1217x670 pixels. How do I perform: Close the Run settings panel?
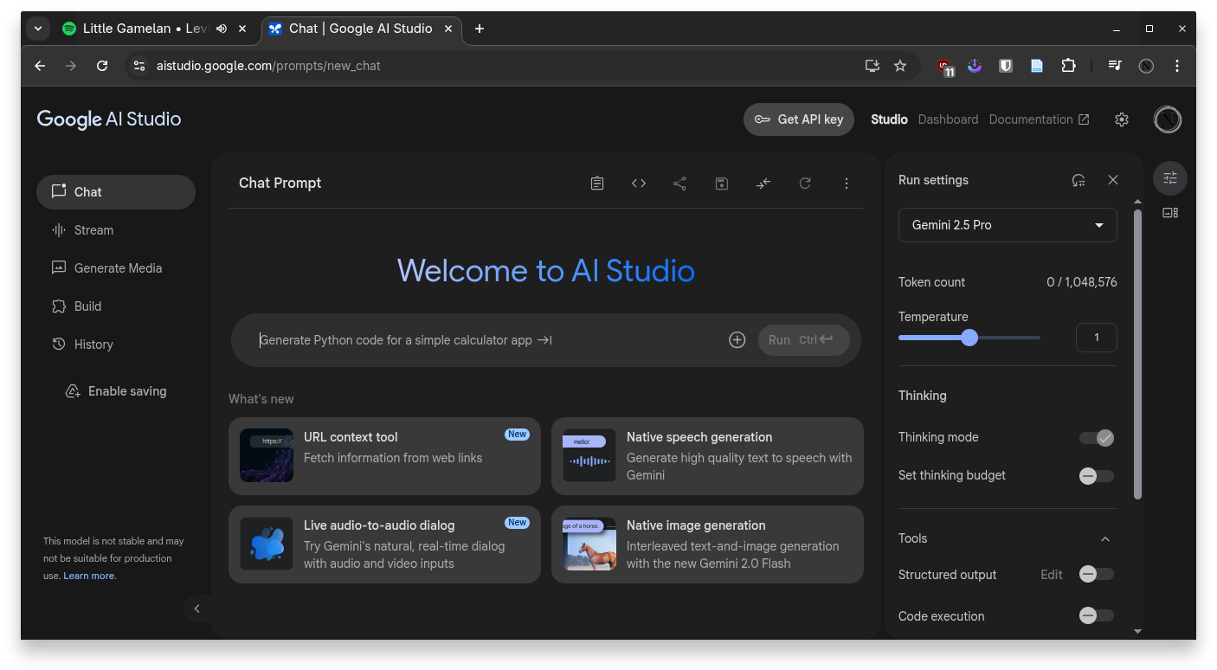point(1113,180)
